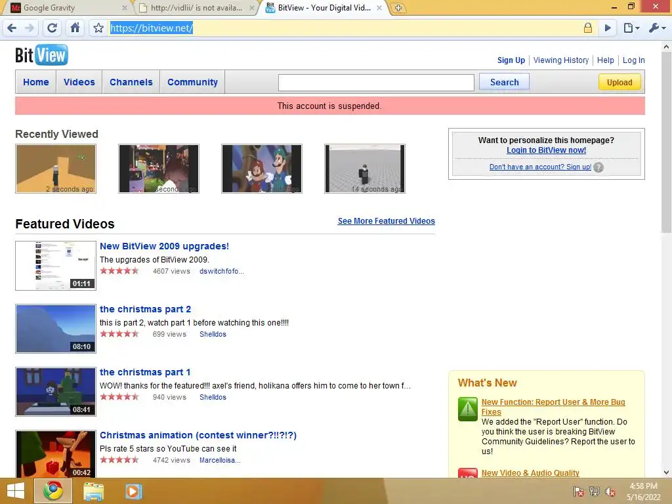Click the yellow Upload button
Viewport: 672px width, 504px height.
click(x=619, y=82)
